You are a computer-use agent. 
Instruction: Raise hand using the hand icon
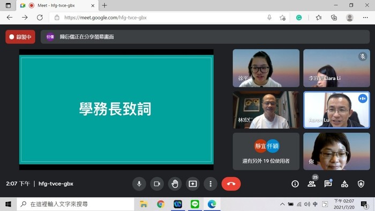[x=175, y=184]
